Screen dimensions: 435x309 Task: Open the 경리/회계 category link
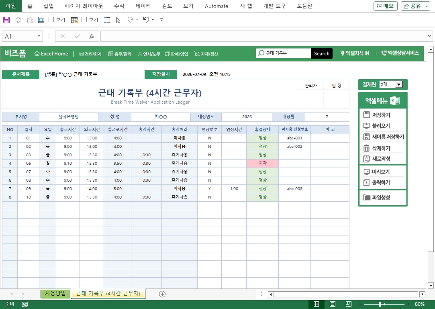(90, 54)
